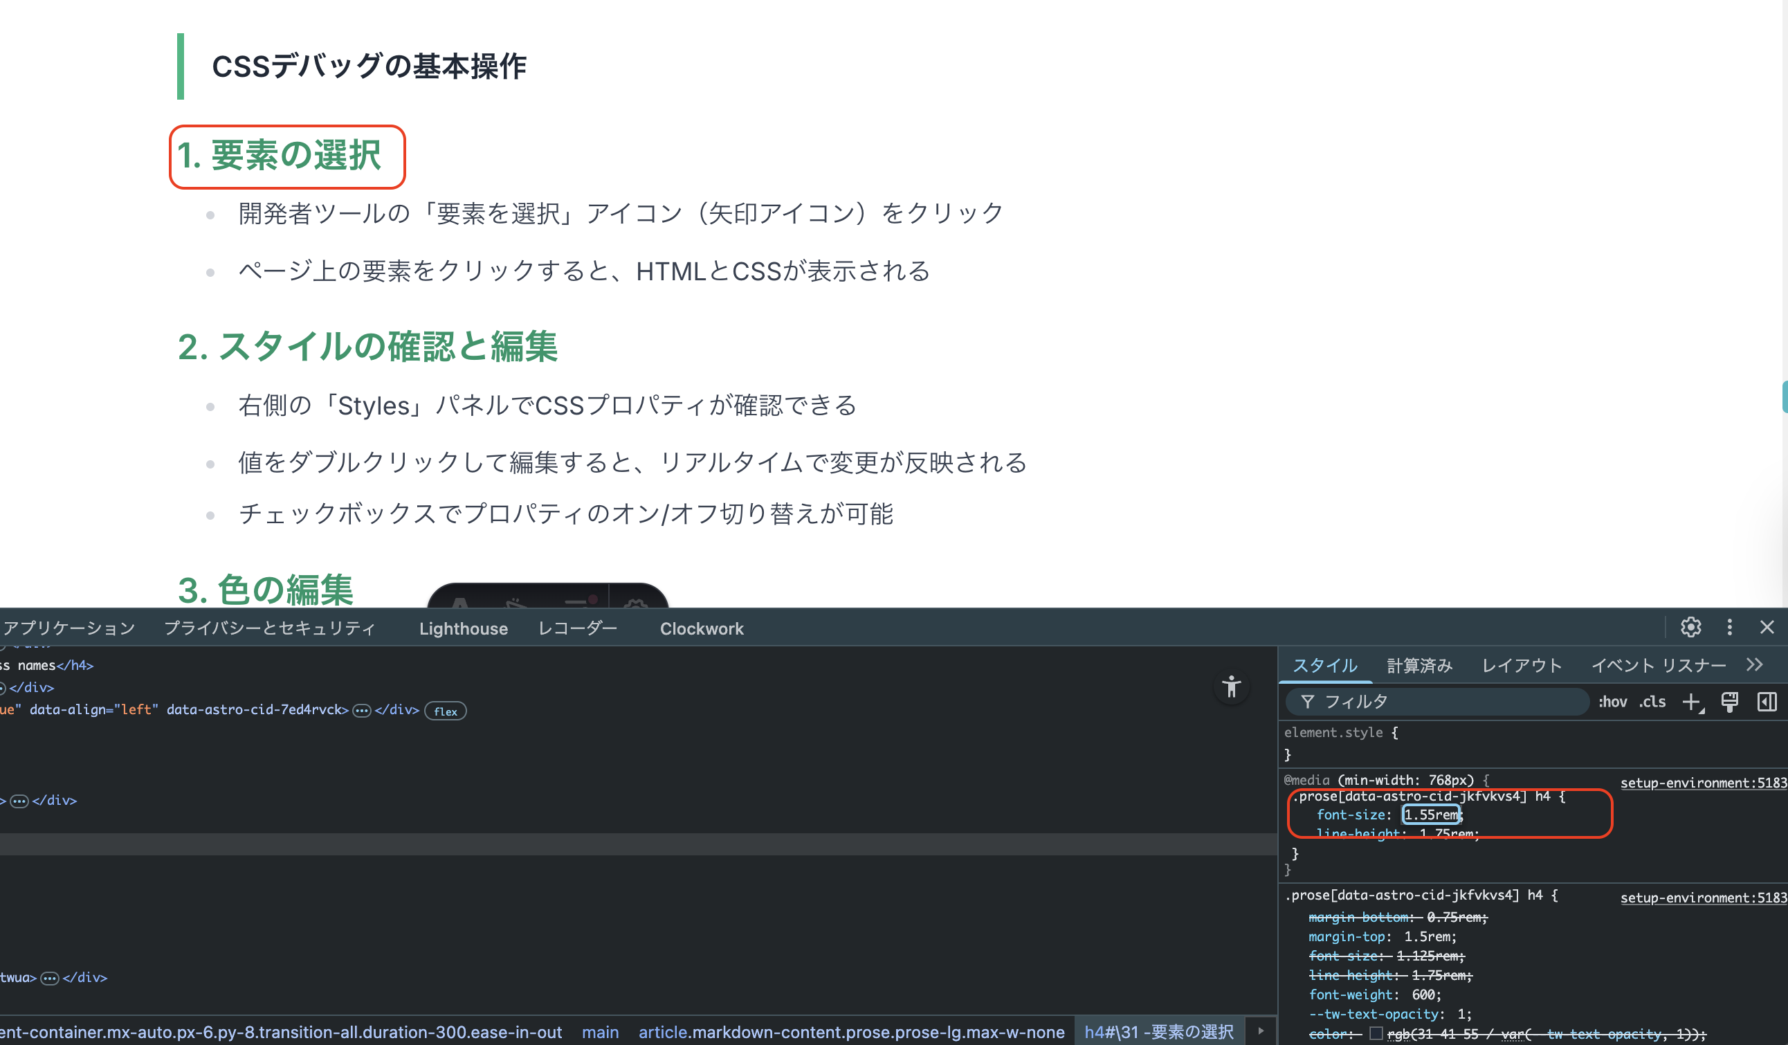
Task: Switch to the 計算済み tab
Action: (1419, 665)
